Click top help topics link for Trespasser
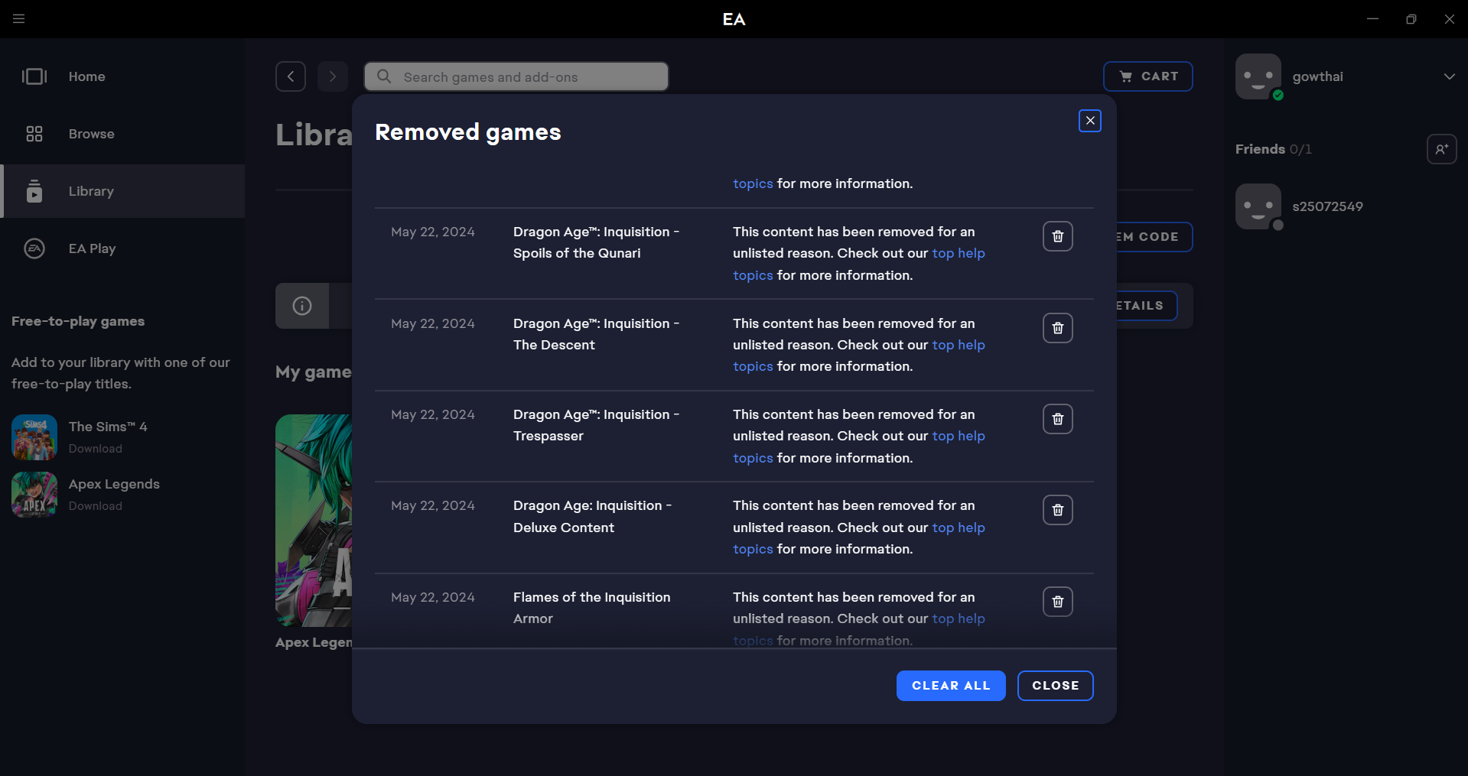 click(x=958, y=436)
